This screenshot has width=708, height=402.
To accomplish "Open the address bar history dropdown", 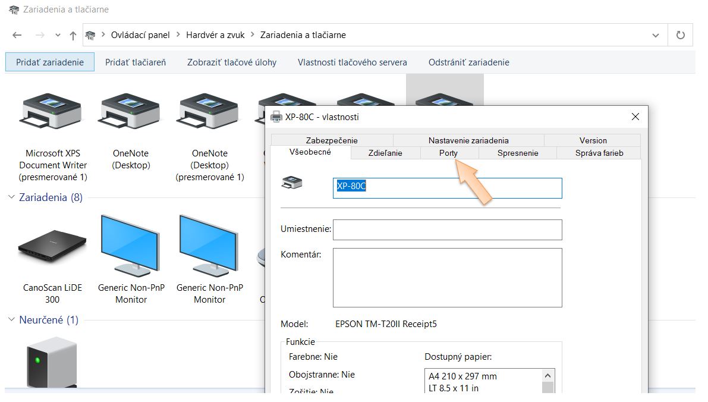I will [x=656, y=35].
